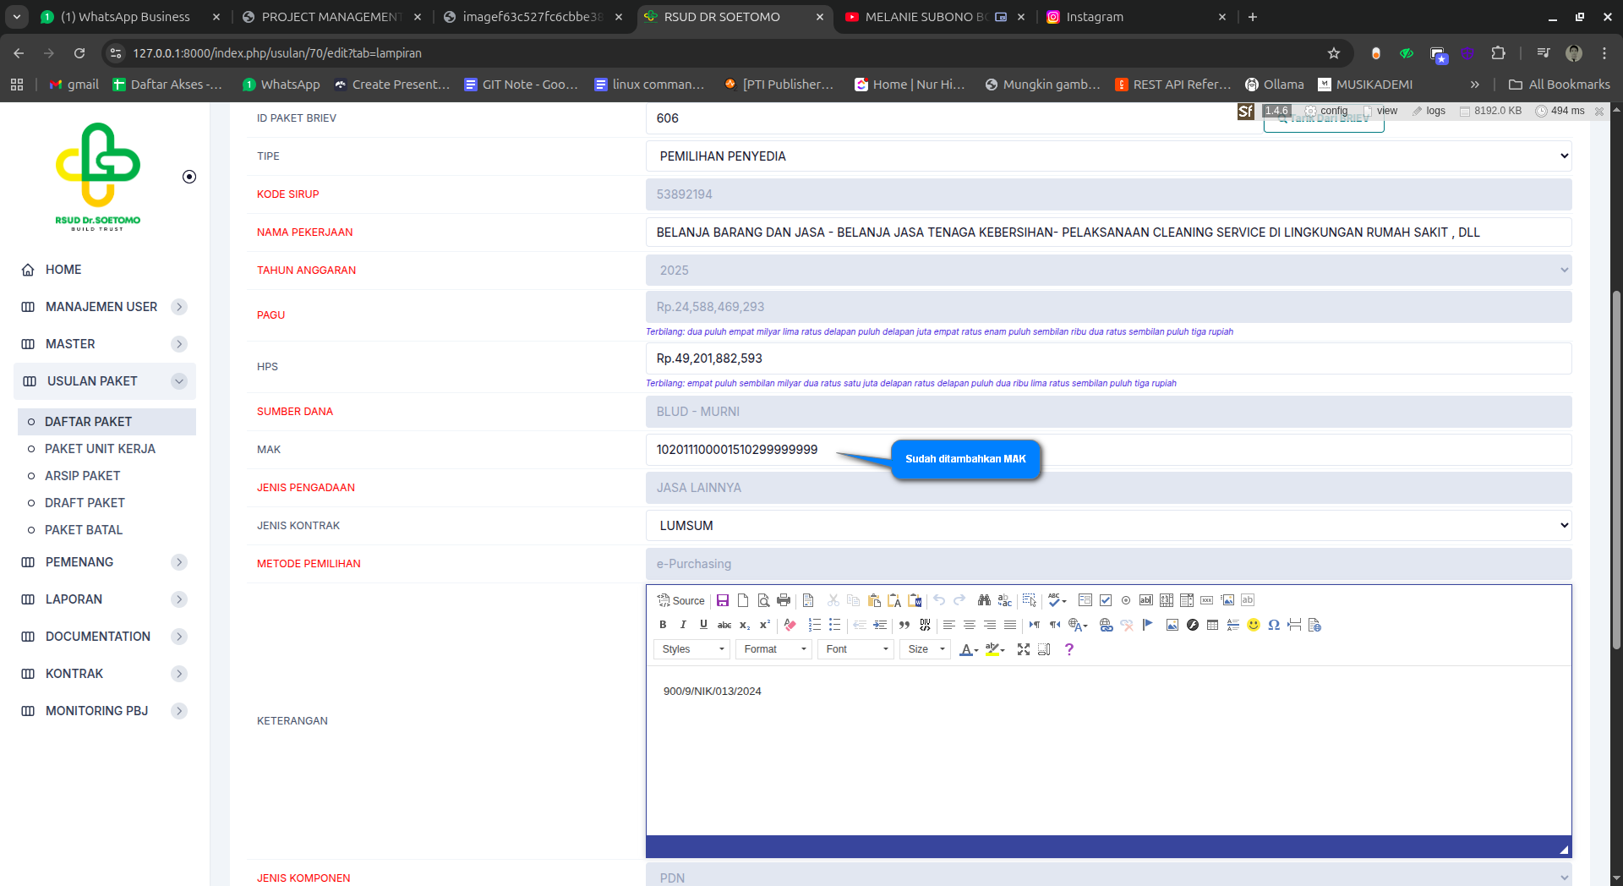Click the Insert Table icon
This screenshot has height=886, width=1623.
click(x=1213, y=625)
